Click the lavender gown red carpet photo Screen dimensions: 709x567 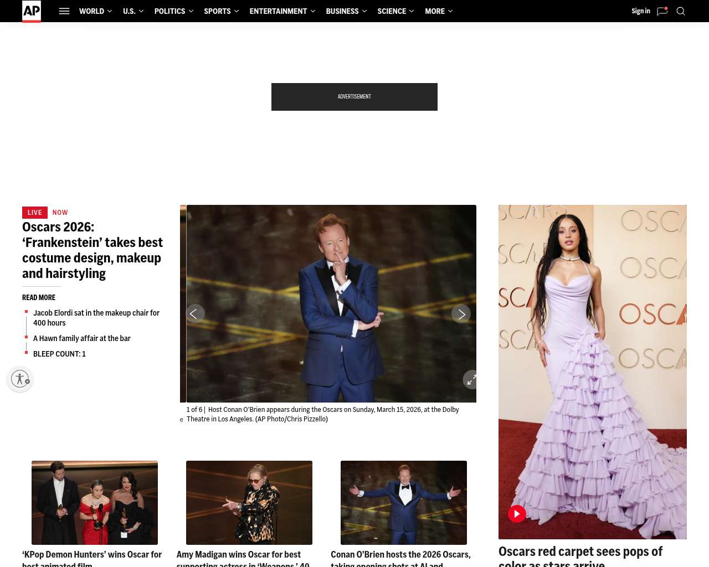(593, 372)
